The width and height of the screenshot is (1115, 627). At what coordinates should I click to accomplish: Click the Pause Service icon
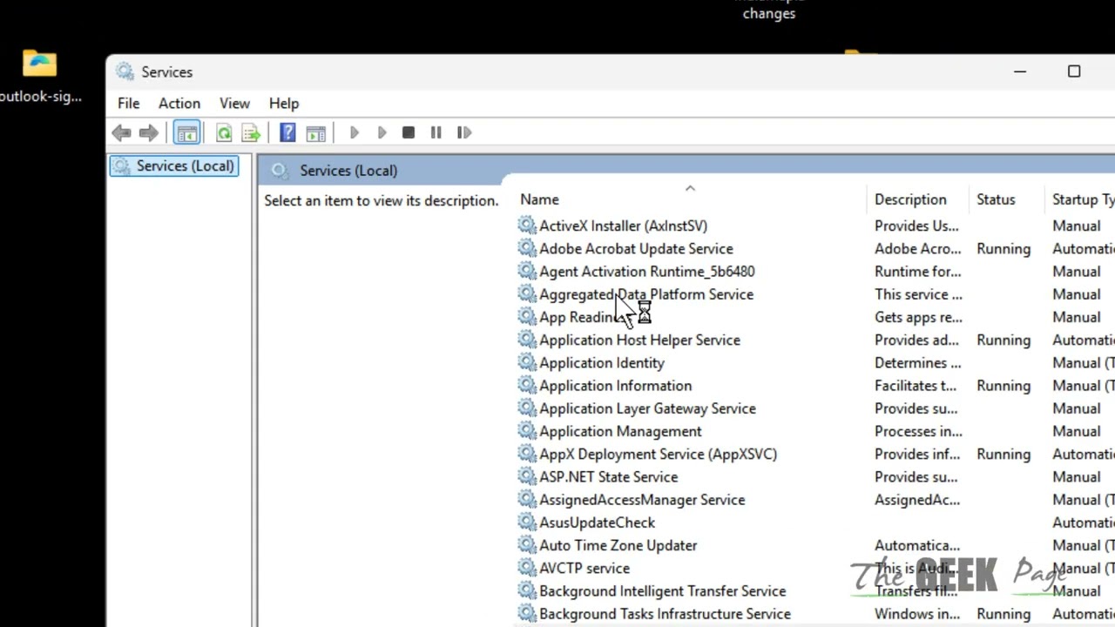tap(436, 132)
